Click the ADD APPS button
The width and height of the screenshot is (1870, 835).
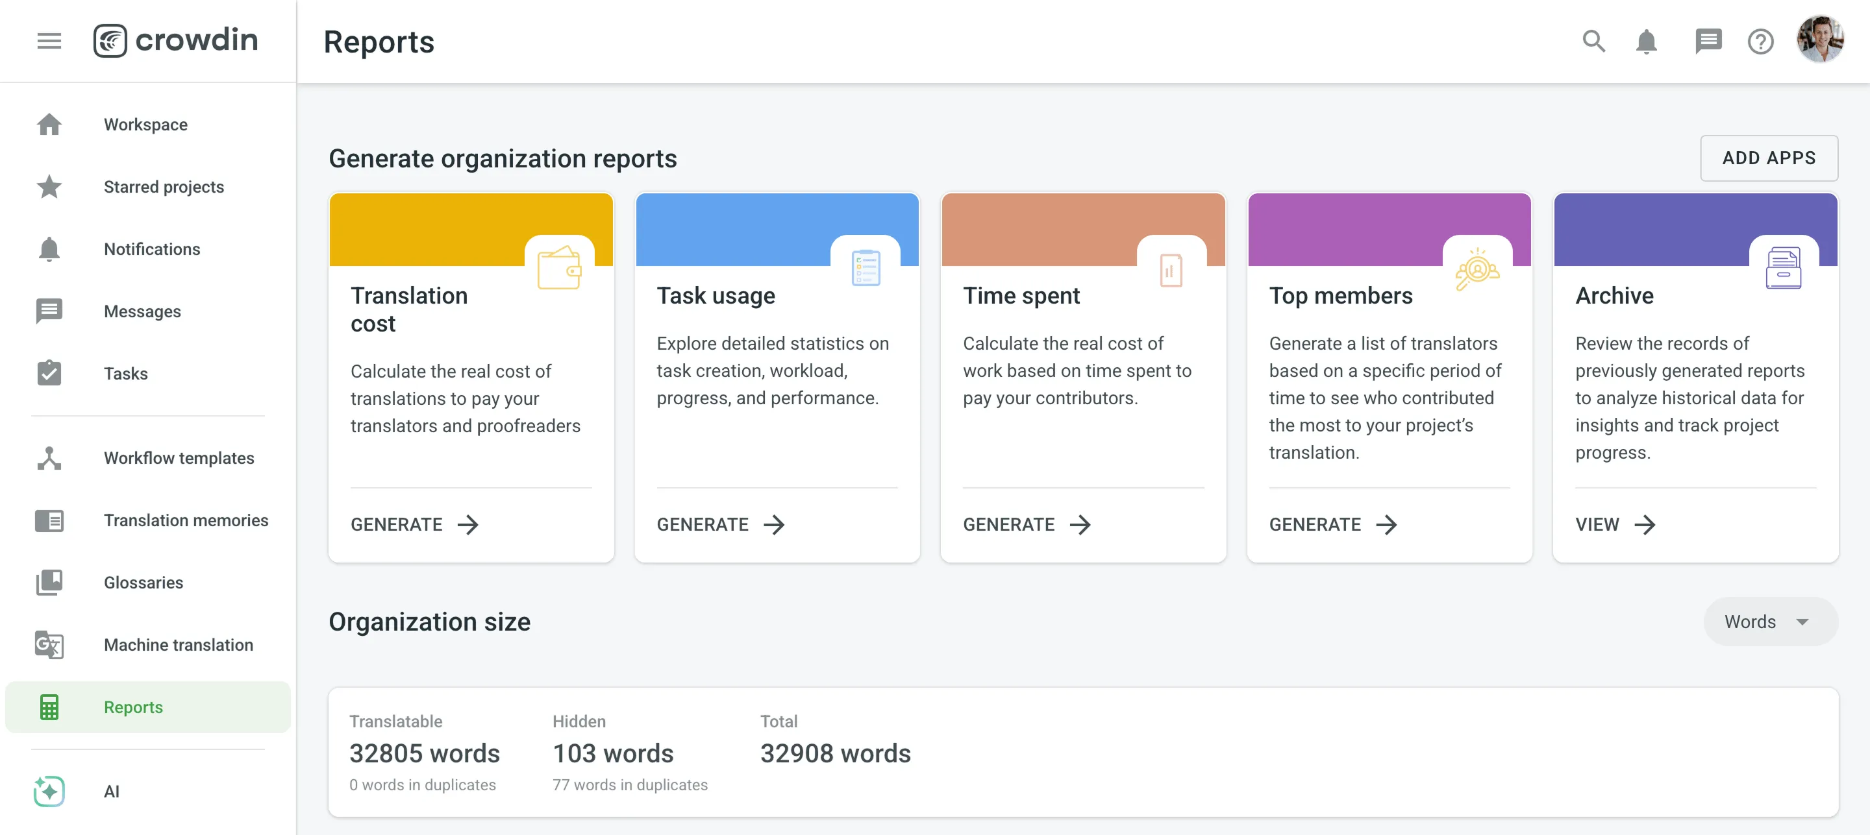pyautogui.click(x=1769, y=158)
